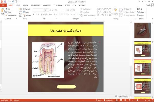The image size is (154, 102).
Task: Switch to the VIEW tab
Action: [x=74, y=5]
